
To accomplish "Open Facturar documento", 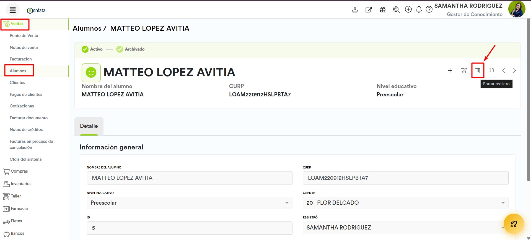I will tap(29, 118).
